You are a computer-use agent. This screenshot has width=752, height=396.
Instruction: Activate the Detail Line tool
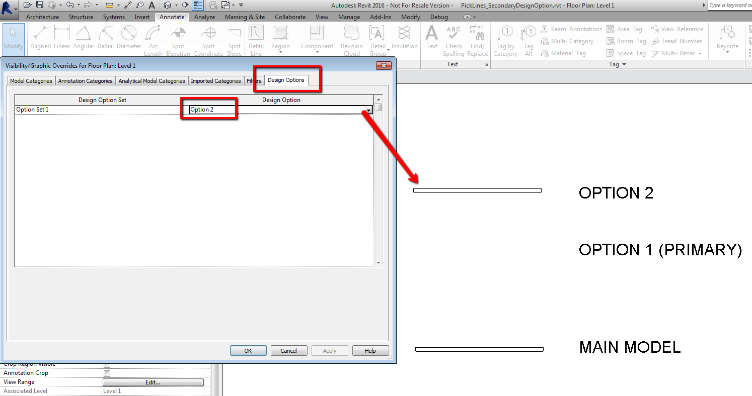(x=256, y=39)
